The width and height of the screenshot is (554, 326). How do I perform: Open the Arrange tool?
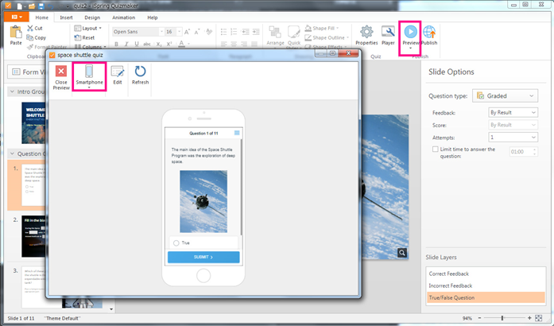(x=275, y=35)
